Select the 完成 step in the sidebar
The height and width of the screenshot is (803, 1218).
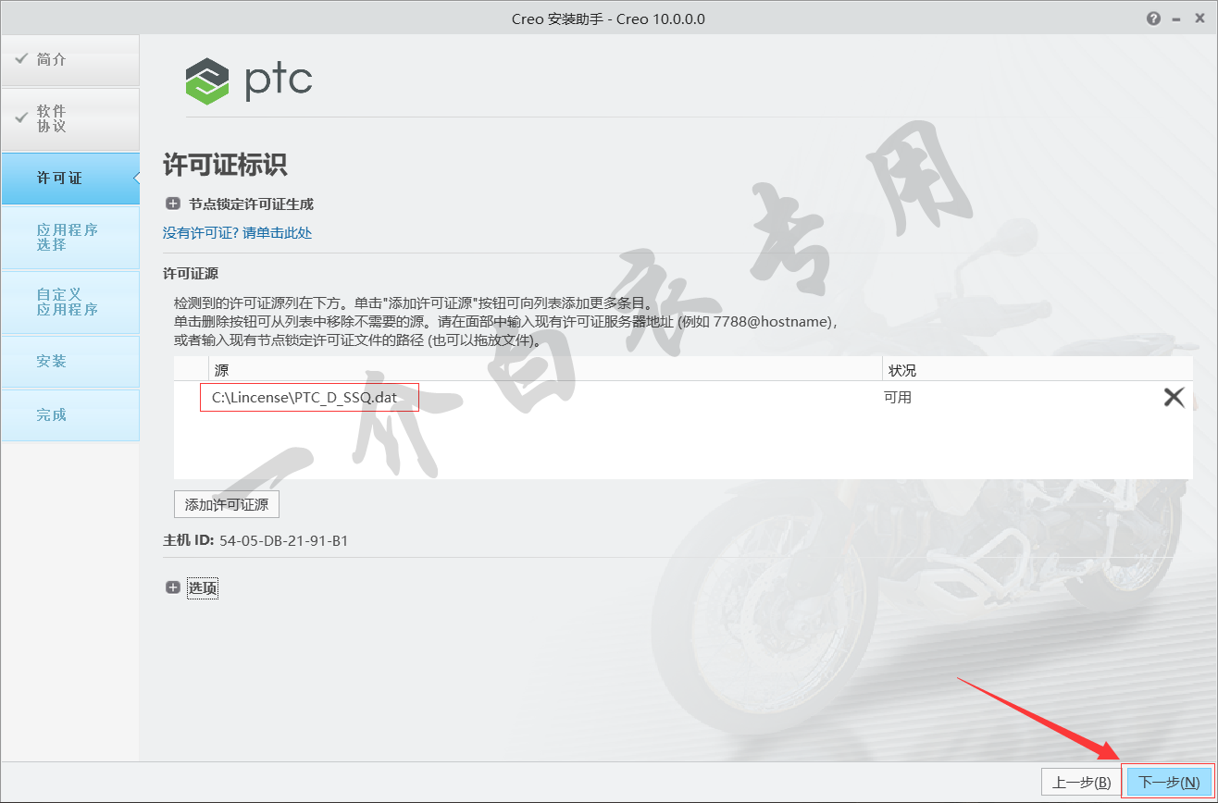point(70,415)
